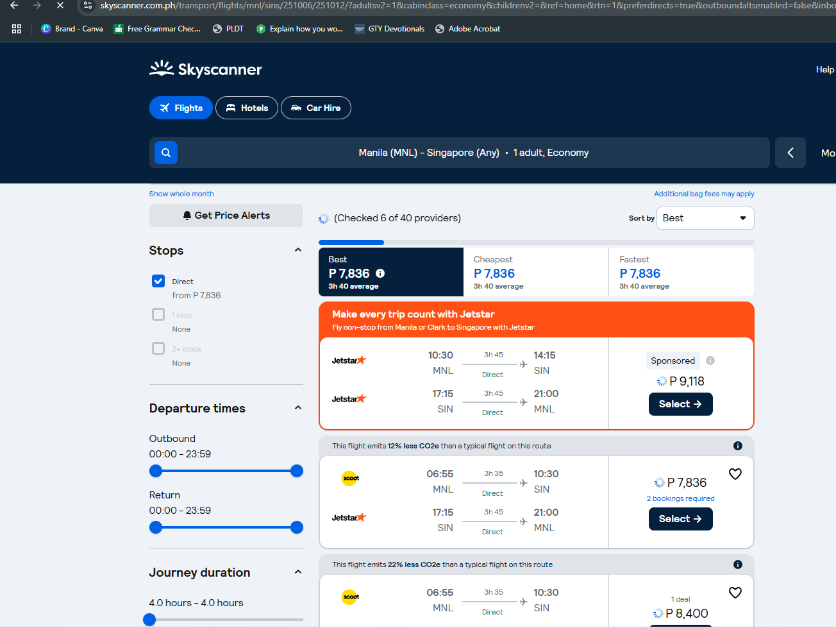Screen dimensions: 836x628
Task: Switch to the Car Hire tab
Action: tap(316, 108)
